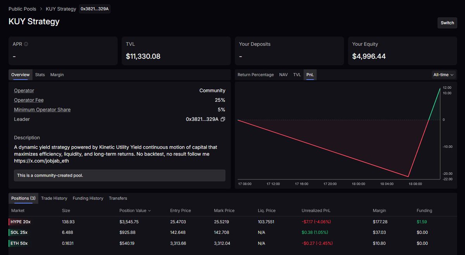Image resolution: width=465 pixels, height=255 pixels.
Task: Open the Transfers tab
Action: click(118, 198)
